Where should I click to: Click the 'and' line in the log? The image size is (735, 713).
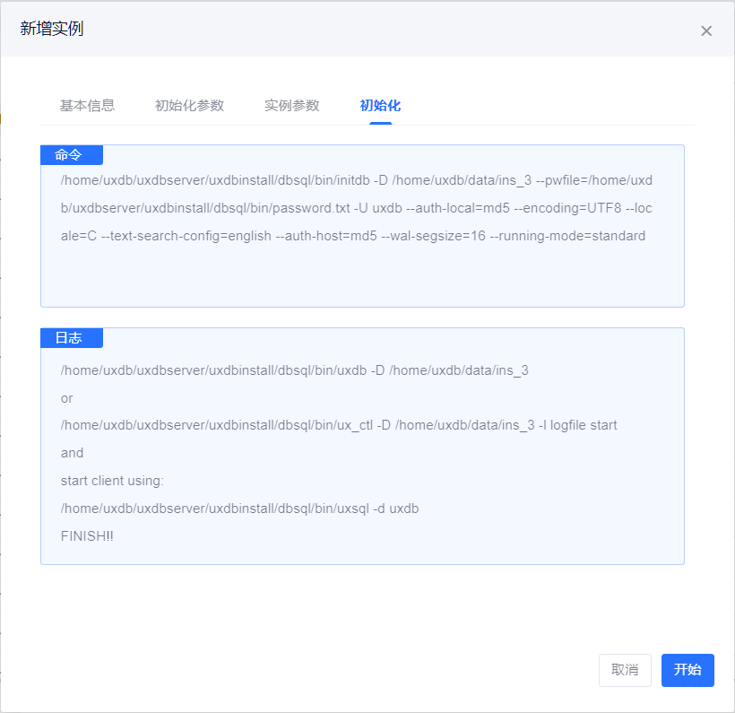click(x=72, y=453)
